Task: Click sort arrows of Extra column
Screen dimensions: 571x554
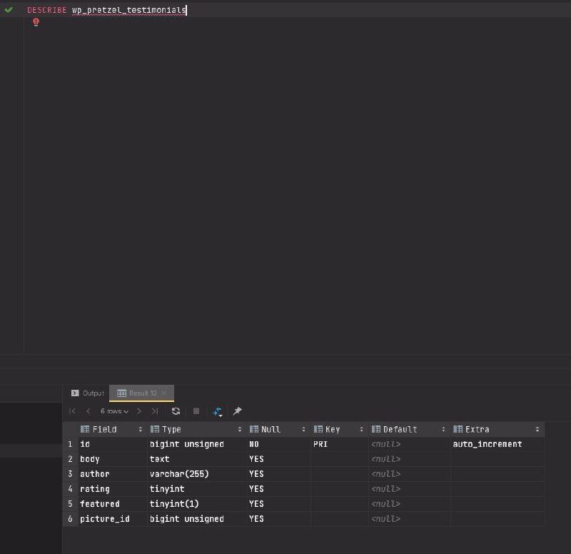Action: tap(537, 430)
